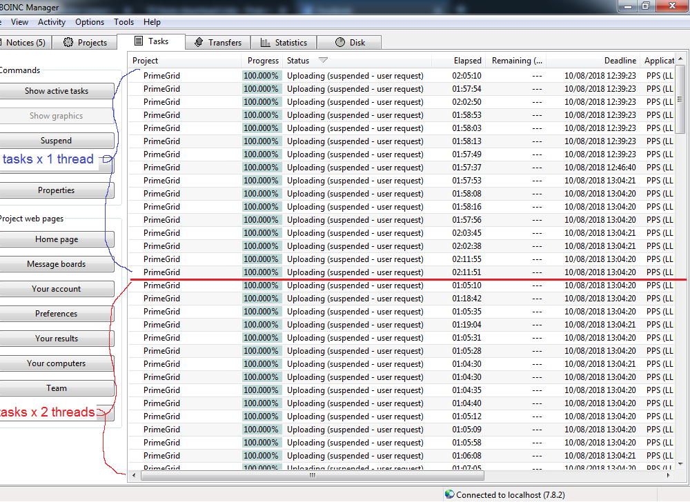690x502 pixels.
Task: Open the Options menu
Action: point(90,22)
